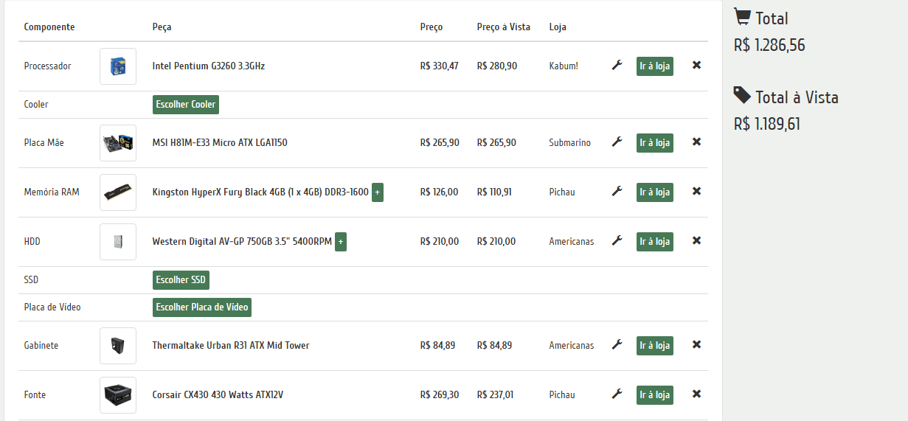
Task: Click the Componente column header
Action: click(x=49, y=27)
